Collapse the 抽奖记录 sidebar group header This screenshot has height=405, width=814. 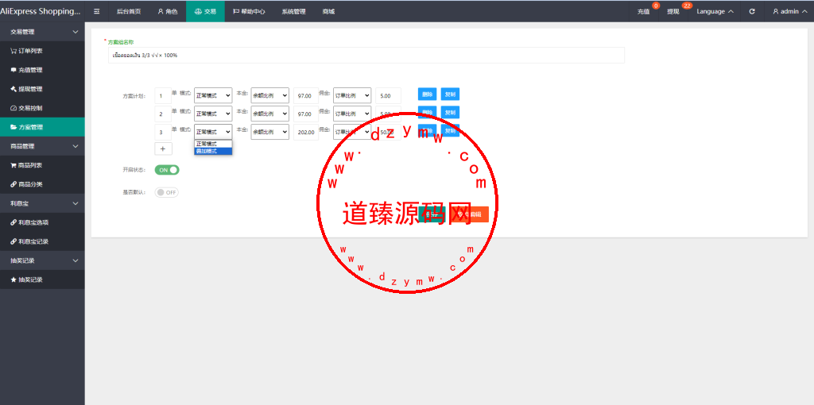(42, 260)
